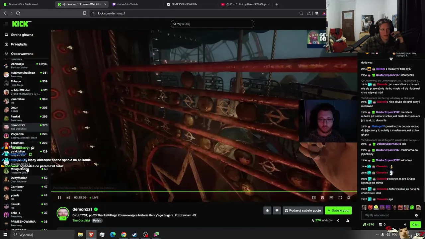Open browser zoom magnifier icon
Screen dimensions: 425x239
click(301, 13)
